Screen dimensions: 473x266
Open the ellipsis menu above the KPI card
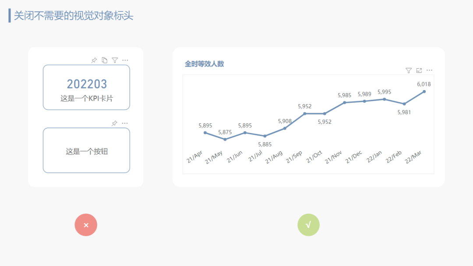pyautogui.click(x=125, y=60)
